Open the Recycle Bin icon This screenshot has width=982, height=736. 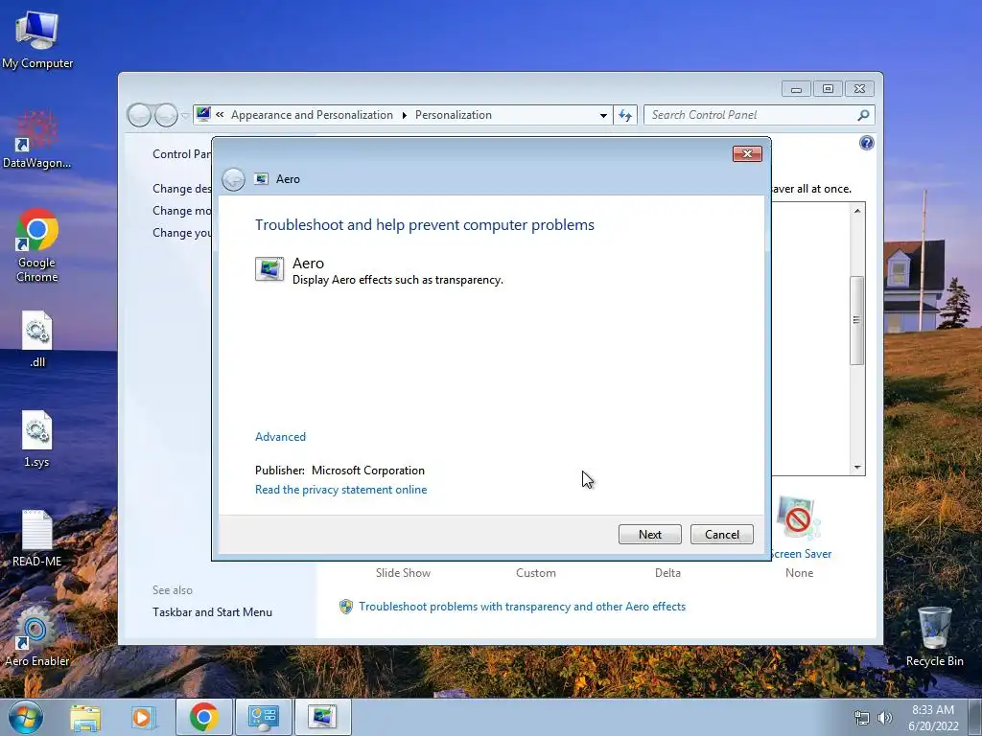[934, 636]
